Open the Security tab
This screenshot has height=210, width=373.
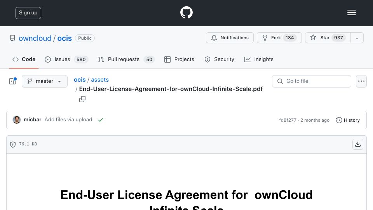pyautogui.click(x=219, y=59)
